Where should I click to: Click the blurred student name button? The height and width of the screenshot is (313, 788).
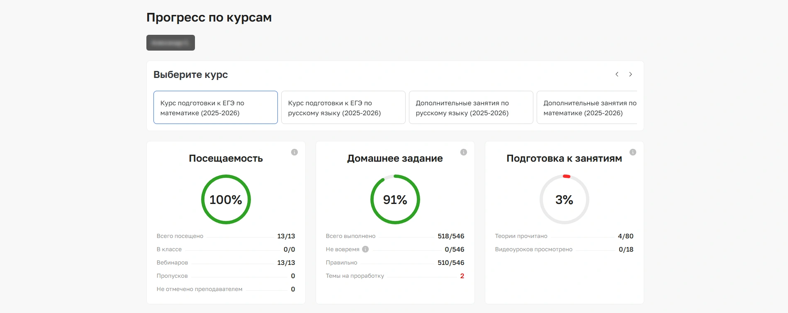coord(170,43)
